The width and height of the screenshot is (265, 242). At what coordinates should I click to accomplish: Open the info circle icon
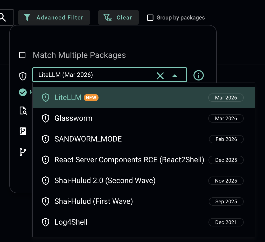[x=198, y=75]
